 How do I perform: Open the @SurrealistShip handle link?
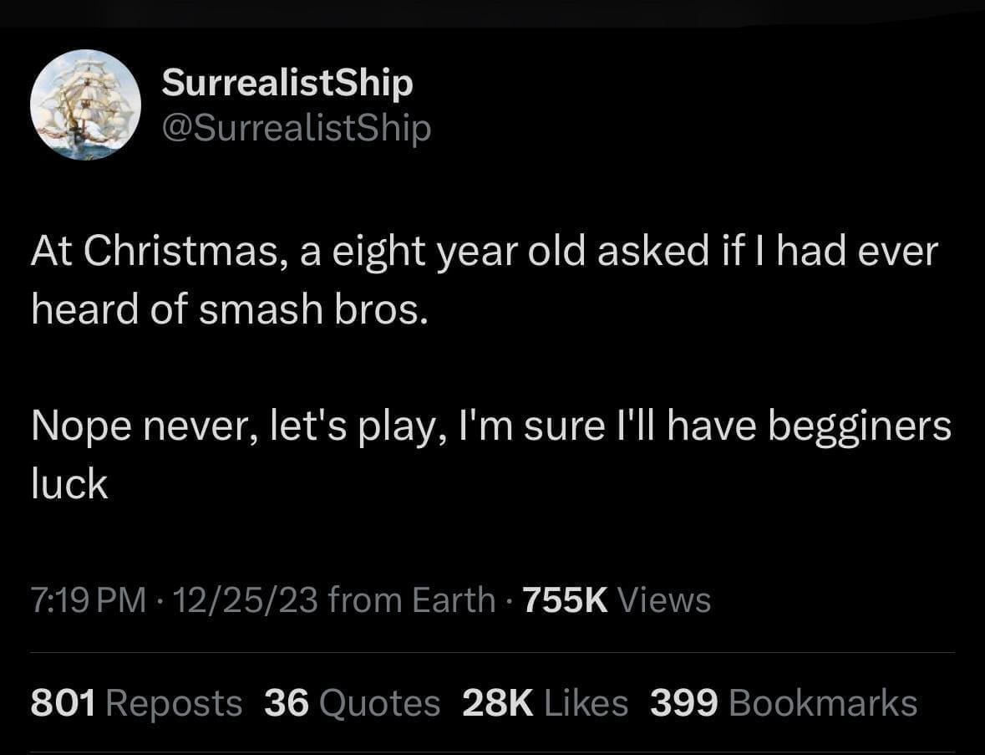[296, 128]
